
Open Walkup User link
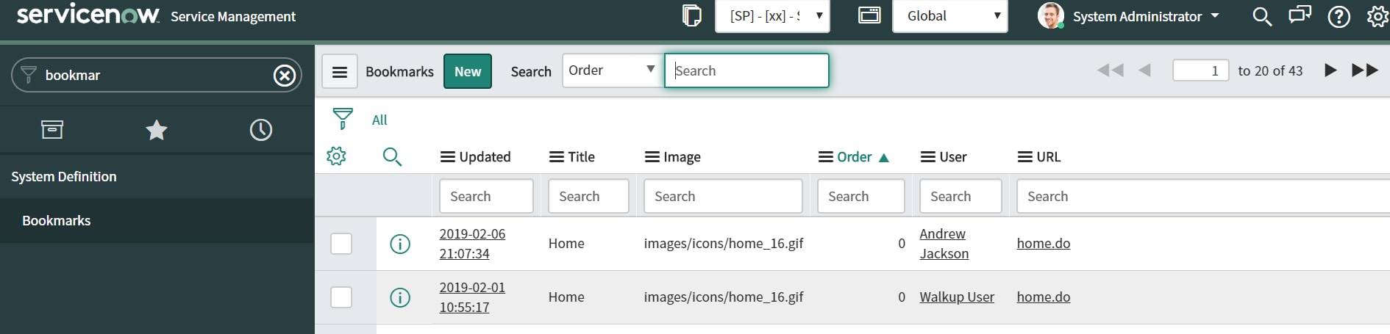coord(957,297)
